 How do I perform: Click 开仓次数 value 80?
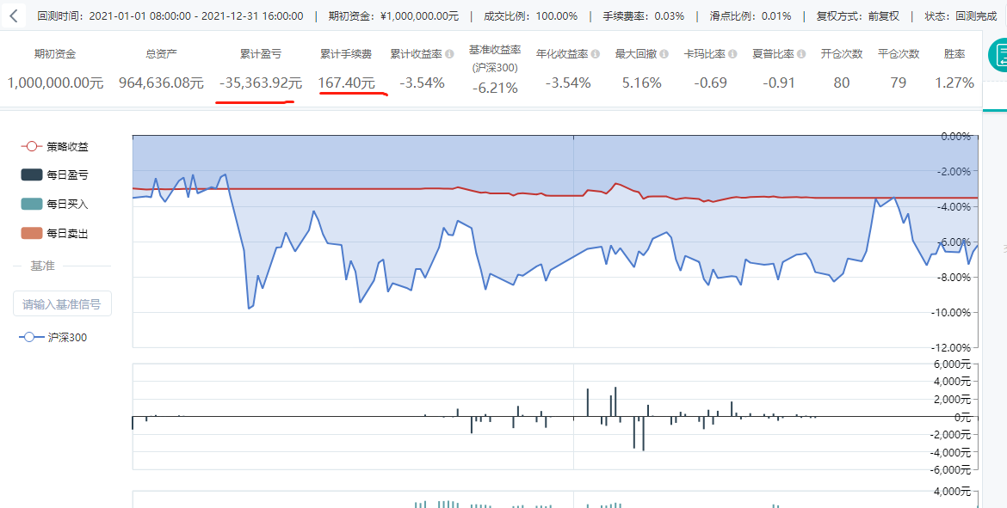[x=841, y=83]
